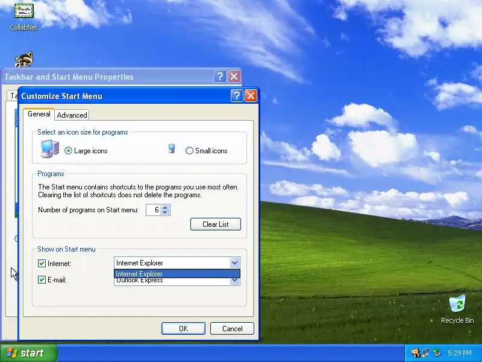Choose Internet Explorer in the dropdown list

pos(177,274)
